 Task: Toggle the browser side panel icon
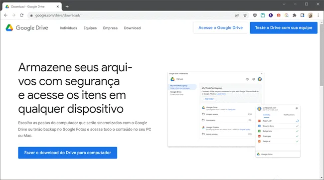pos(302,15)
